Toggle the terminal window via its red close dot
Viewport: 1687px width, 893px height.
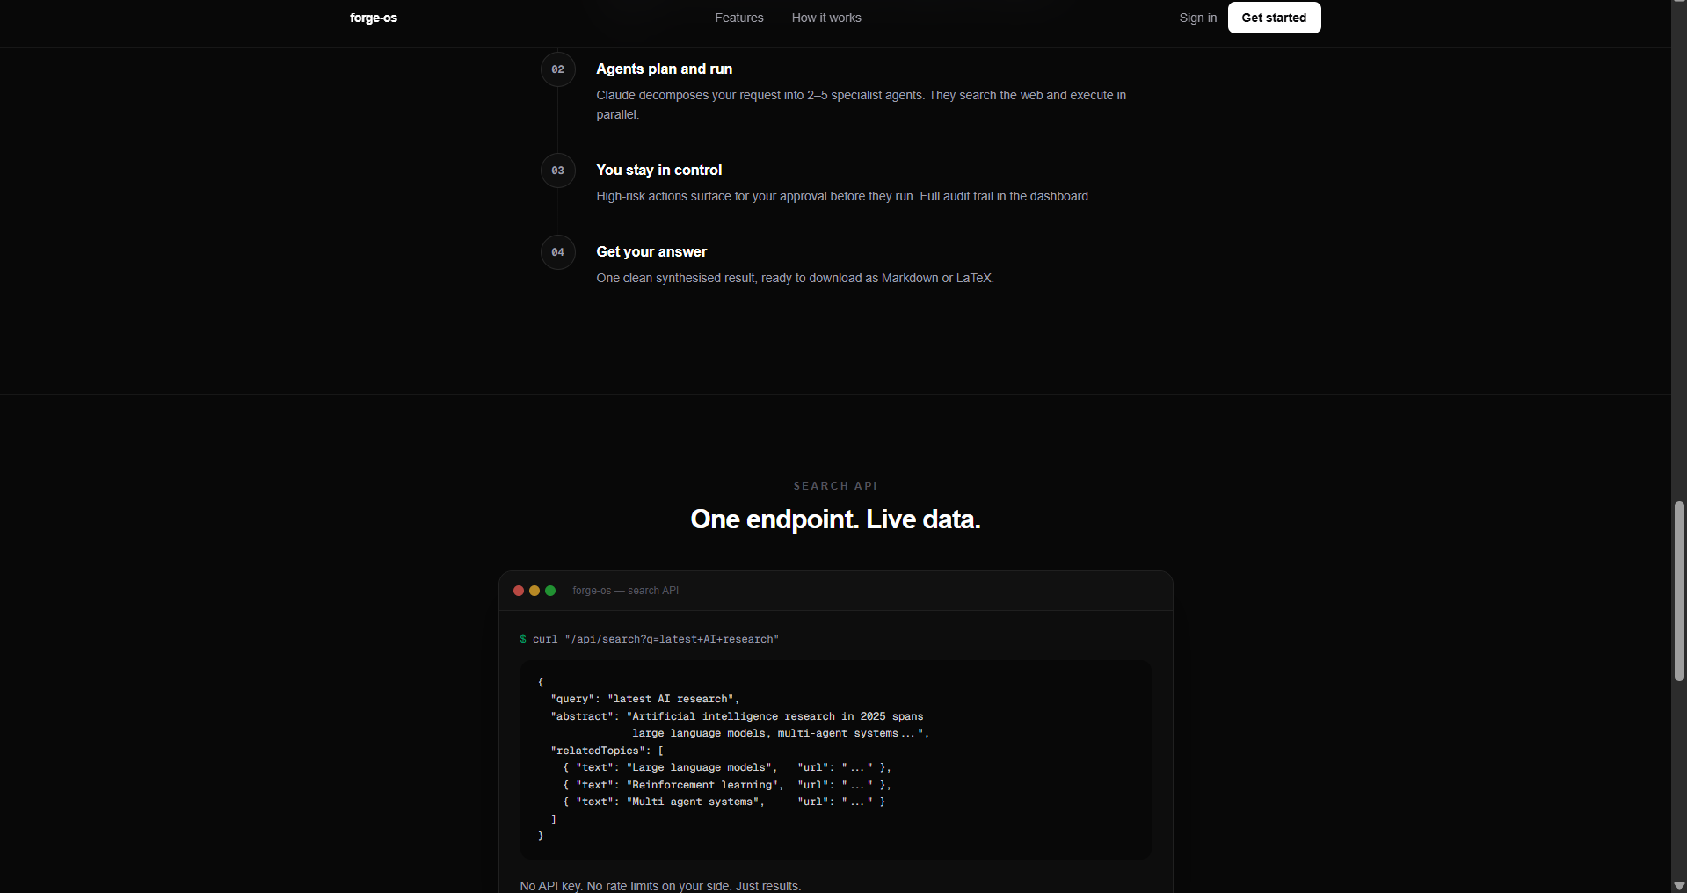point(519,591)
